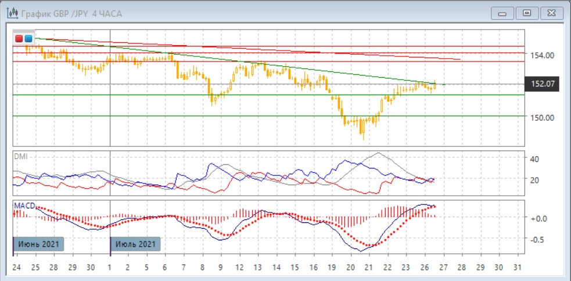The height and width of the screenshot is (281, 571).
Task: Click date 31 on the time axis
Action: tap(518, 268)
